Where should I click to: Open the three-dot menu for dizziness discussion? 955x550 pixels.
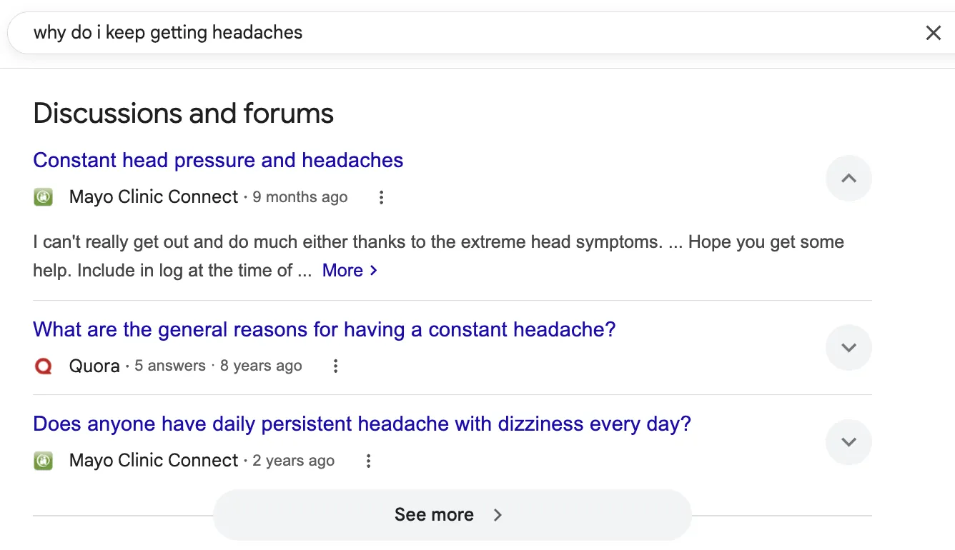(368, 461)
